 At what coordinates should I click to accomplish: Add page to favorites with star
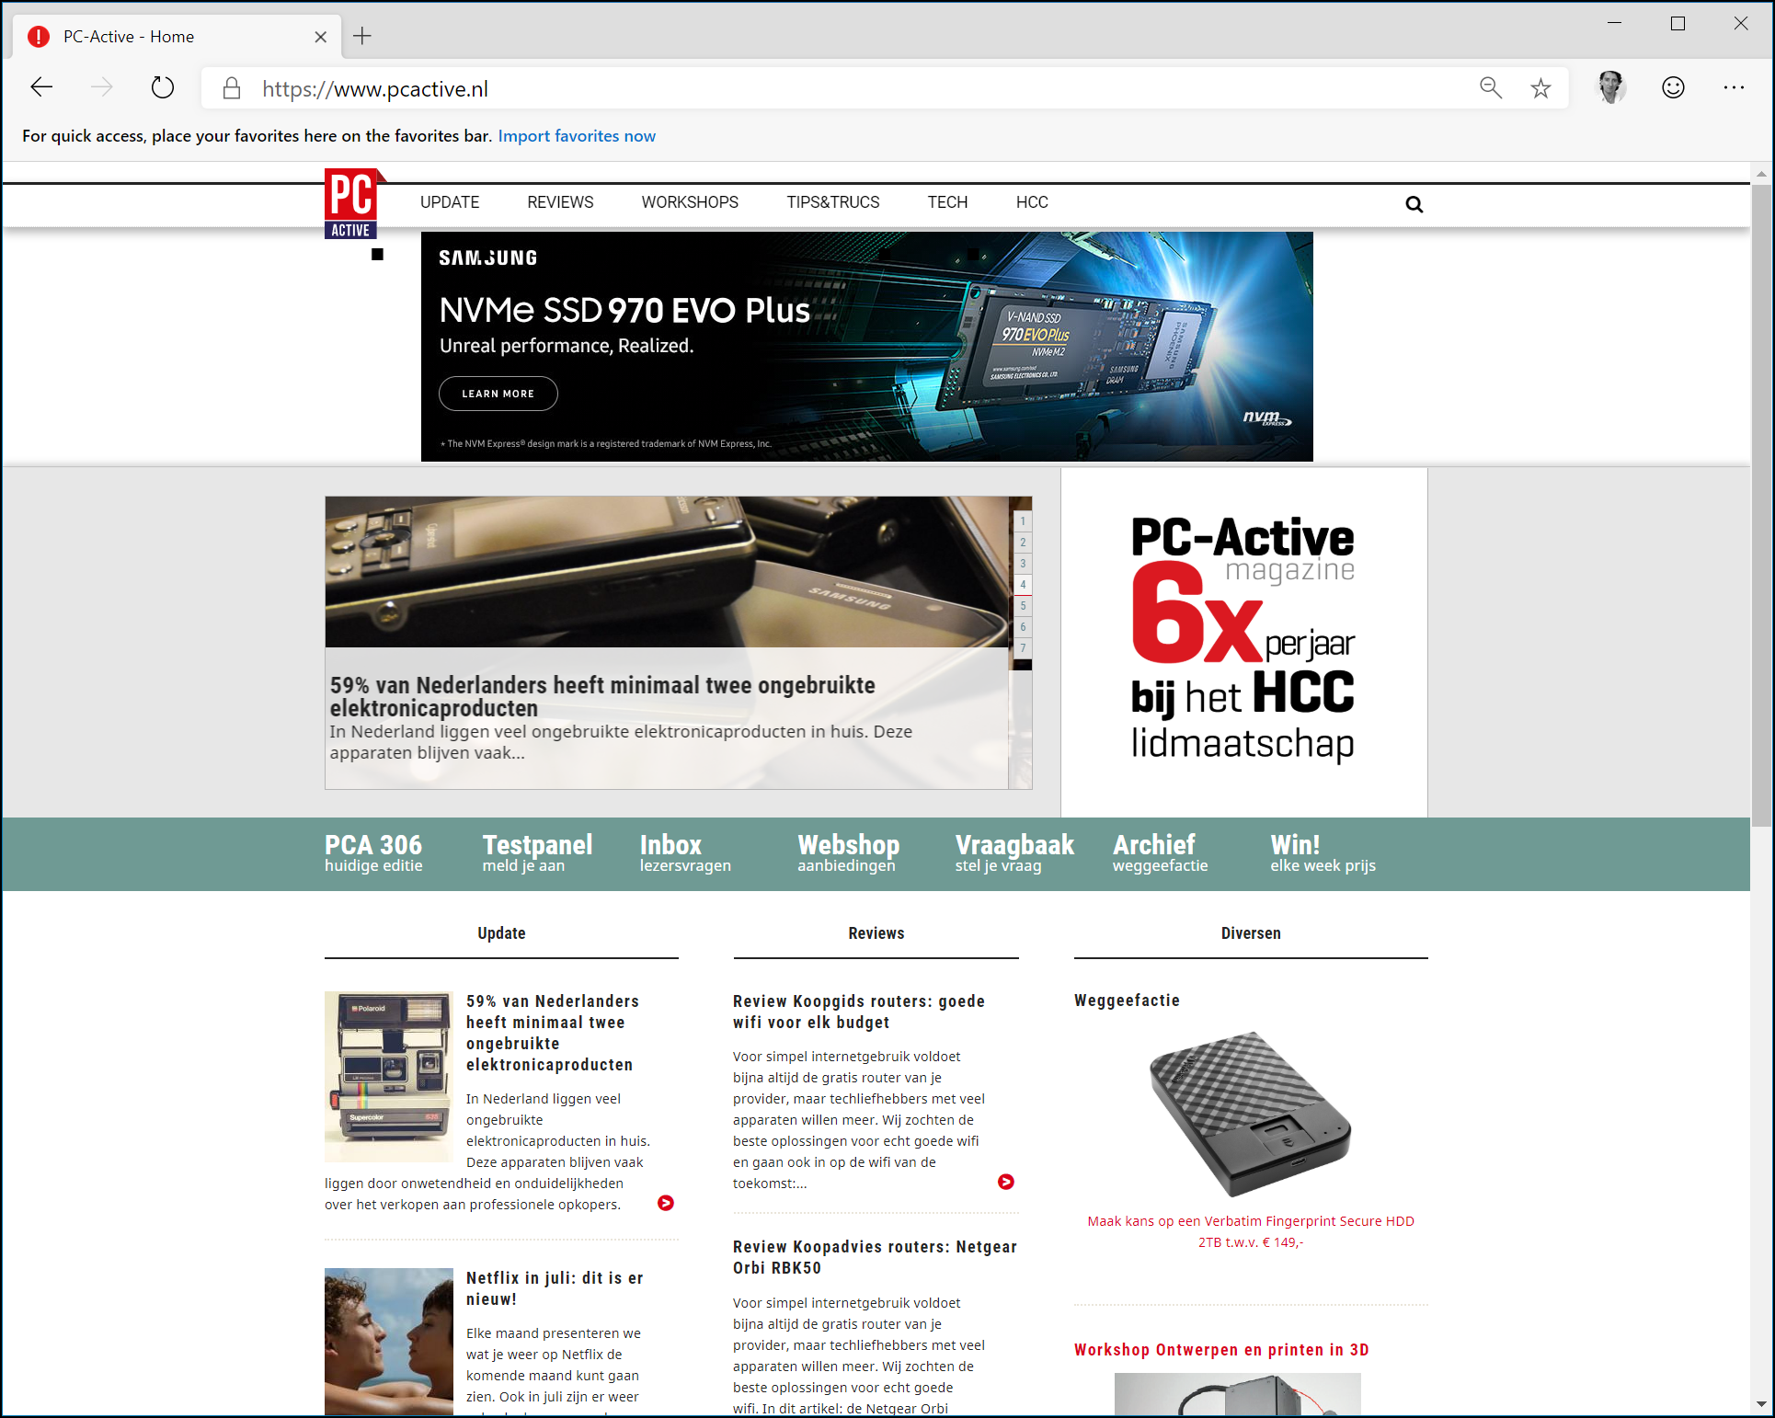click(x=1540, y=88)
